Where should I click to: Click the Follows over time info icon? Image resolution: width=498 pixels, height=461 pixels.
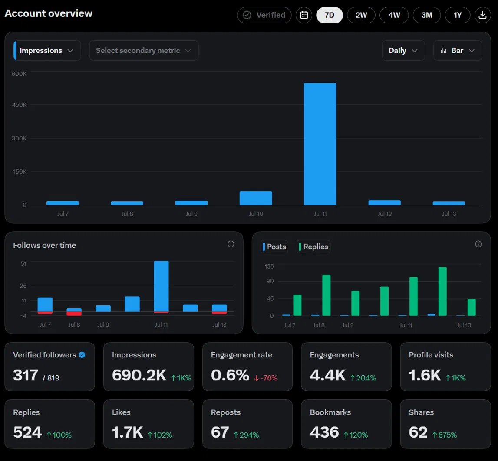pyautogui.click(x=231, y=244)
